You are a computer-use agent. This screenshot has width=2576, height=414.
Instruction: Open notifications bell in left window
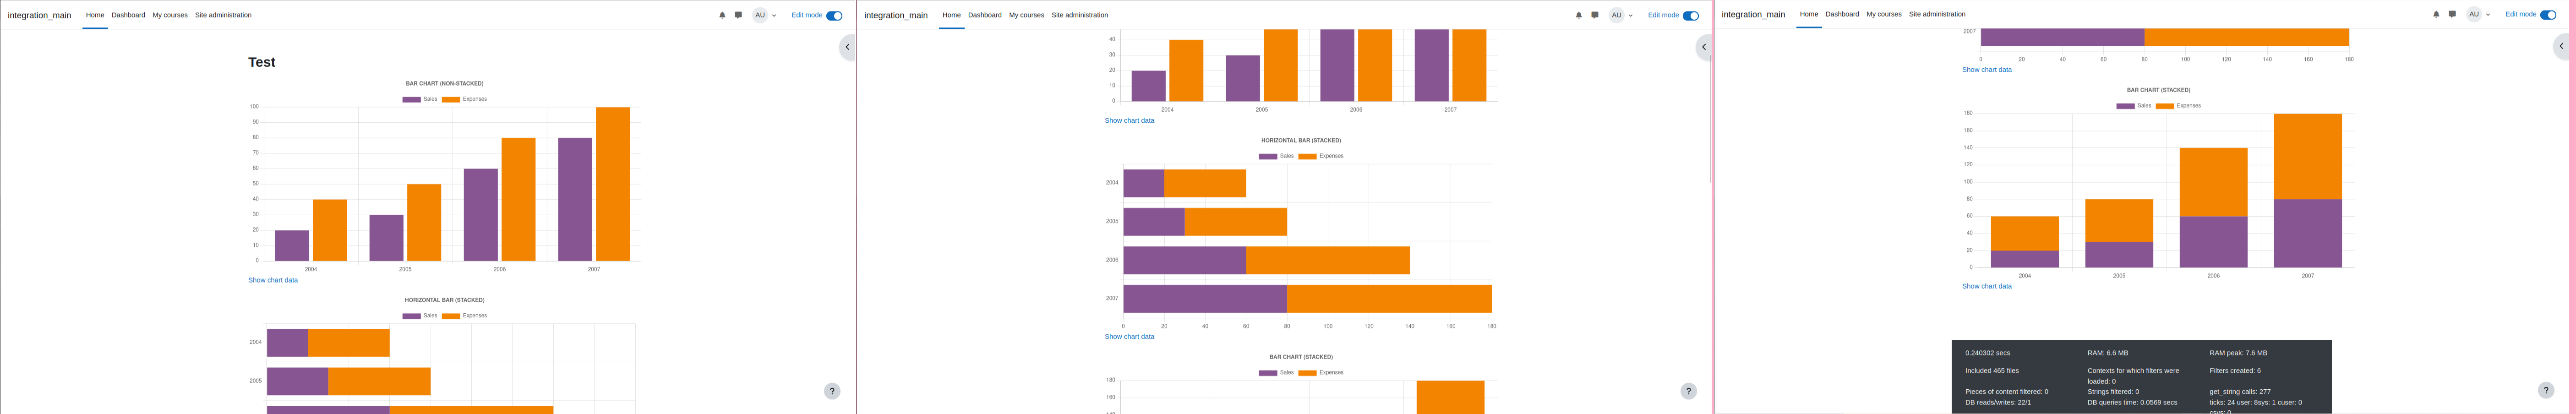[x=722, y=15]
